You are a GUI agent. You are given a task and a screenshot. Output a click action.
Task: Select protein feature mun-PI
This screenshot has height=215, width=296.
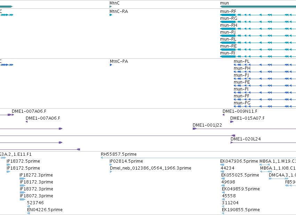(241, 89)
